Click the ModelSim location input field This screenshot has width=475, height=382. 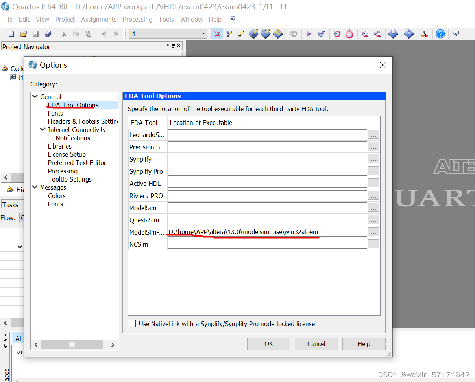click(267, 208)
